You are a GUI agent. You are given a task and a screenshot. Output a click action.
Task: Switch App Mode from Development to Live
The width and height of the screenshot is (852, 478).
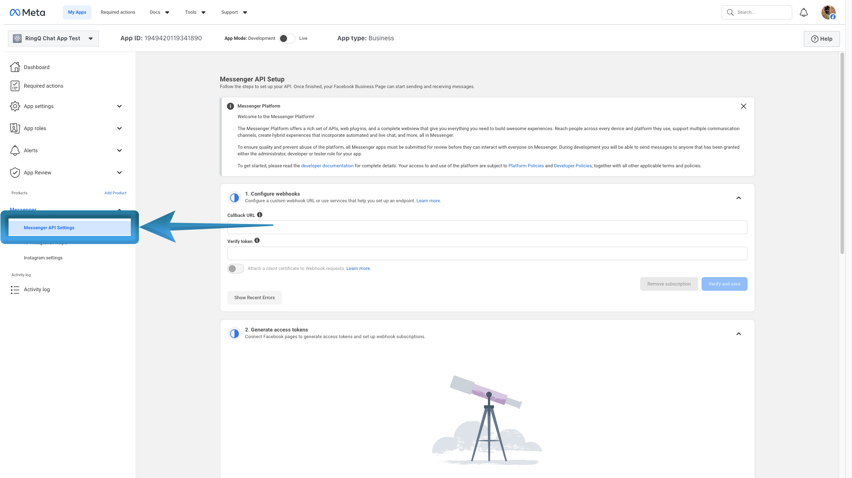[287, 38]
